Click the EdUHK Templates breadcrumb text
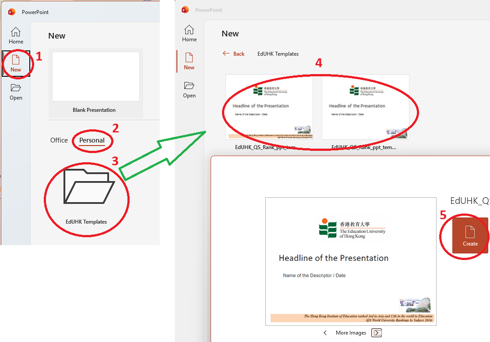The width and height of the screenshot is (490, 342). coord(278,54)
